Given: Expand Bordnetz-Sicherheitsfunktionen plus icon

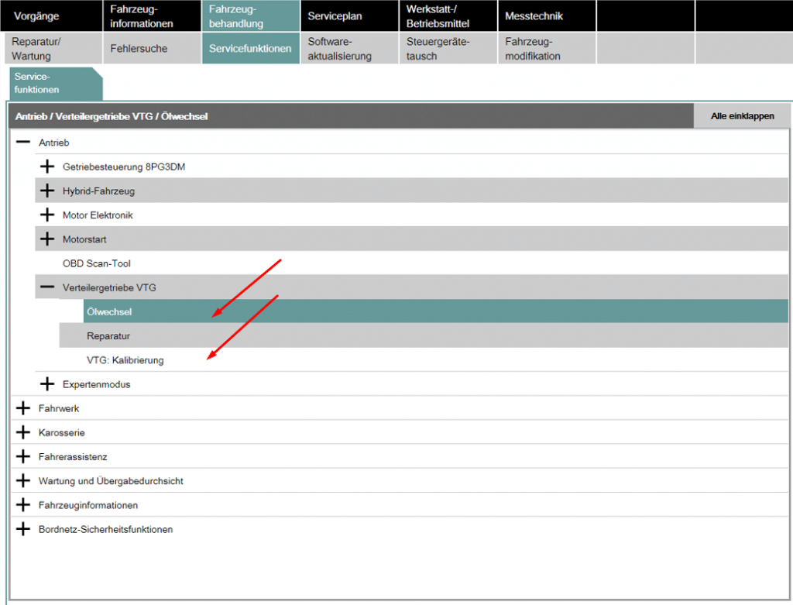Looking at the screenshot, I should (x=23, y=529).
